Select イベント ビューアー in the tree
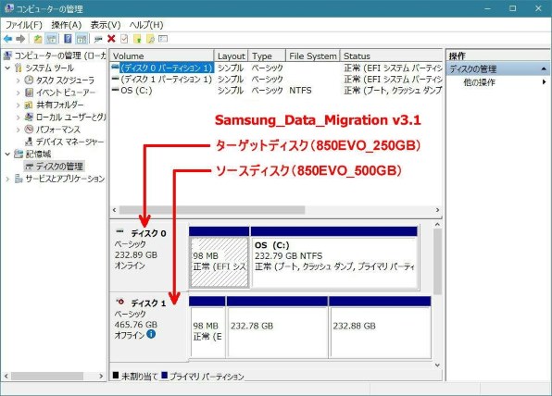Screen dimensions: 552x396 coord(66,93)
